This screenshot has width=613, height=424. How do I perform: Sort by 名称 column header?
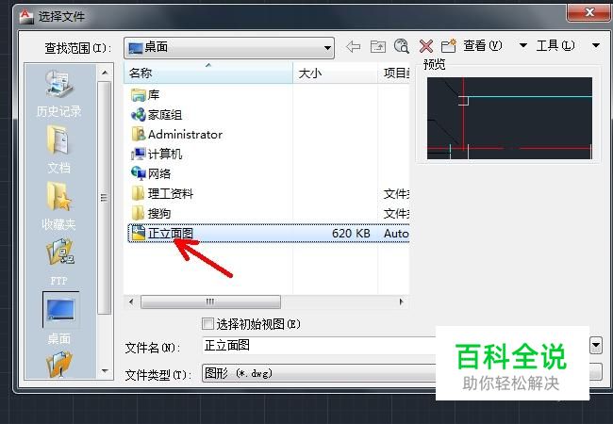click(x=208, y=73)
